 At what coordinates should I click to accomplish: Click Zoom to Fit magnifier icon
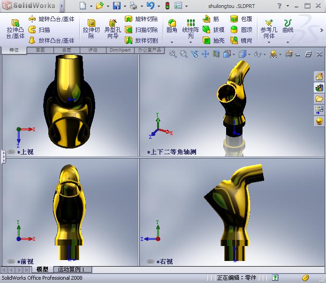coord(173,54)
